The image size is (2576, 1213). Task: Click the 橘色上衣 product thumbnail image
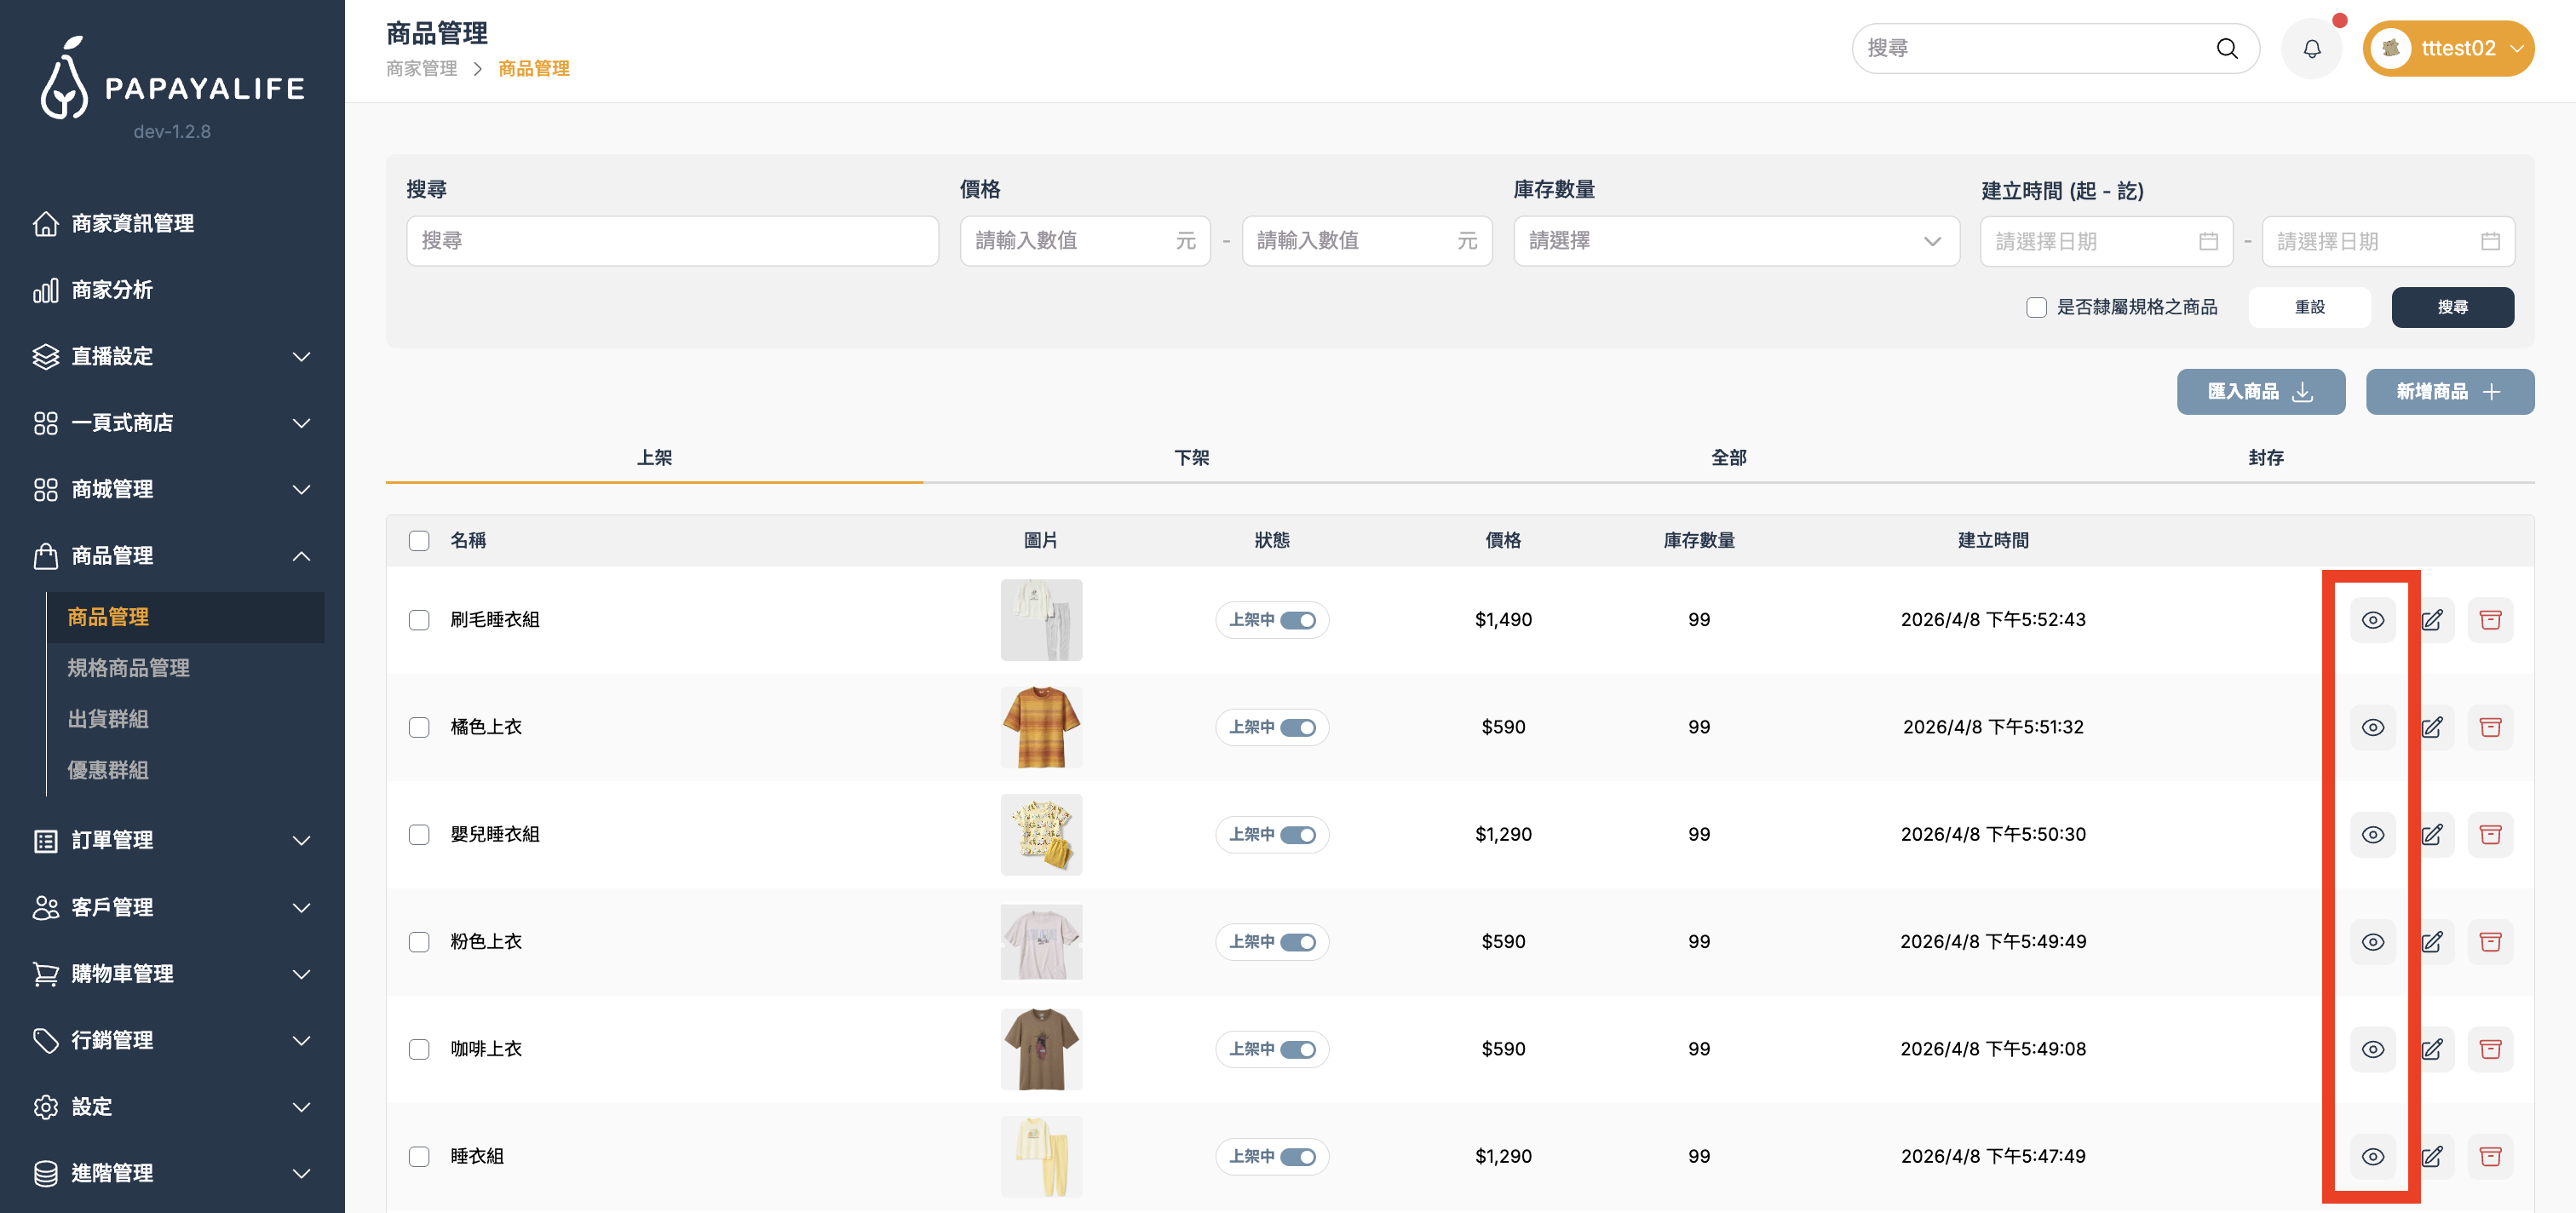1040,727
